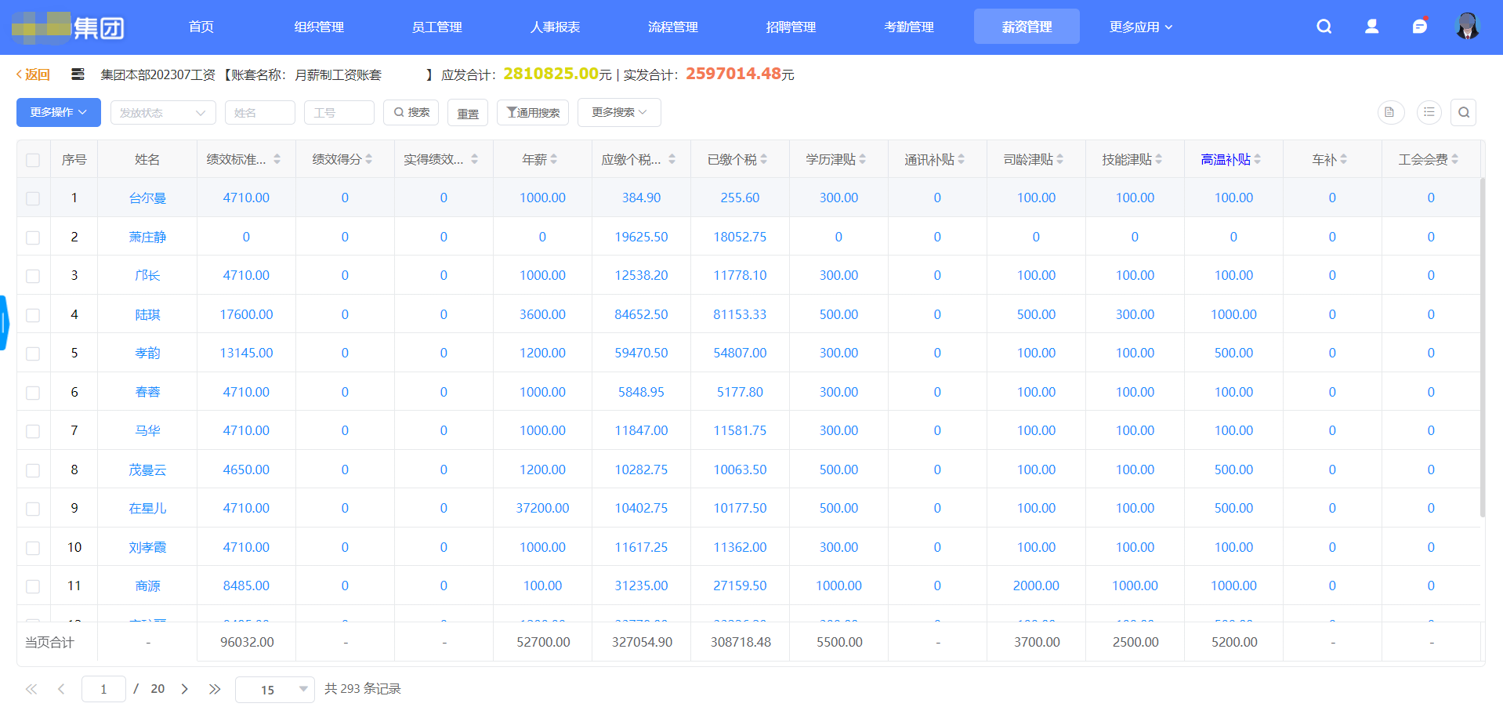
Task: Check the row 9 在星儿 checkbox
Action: tap(33, 509)
